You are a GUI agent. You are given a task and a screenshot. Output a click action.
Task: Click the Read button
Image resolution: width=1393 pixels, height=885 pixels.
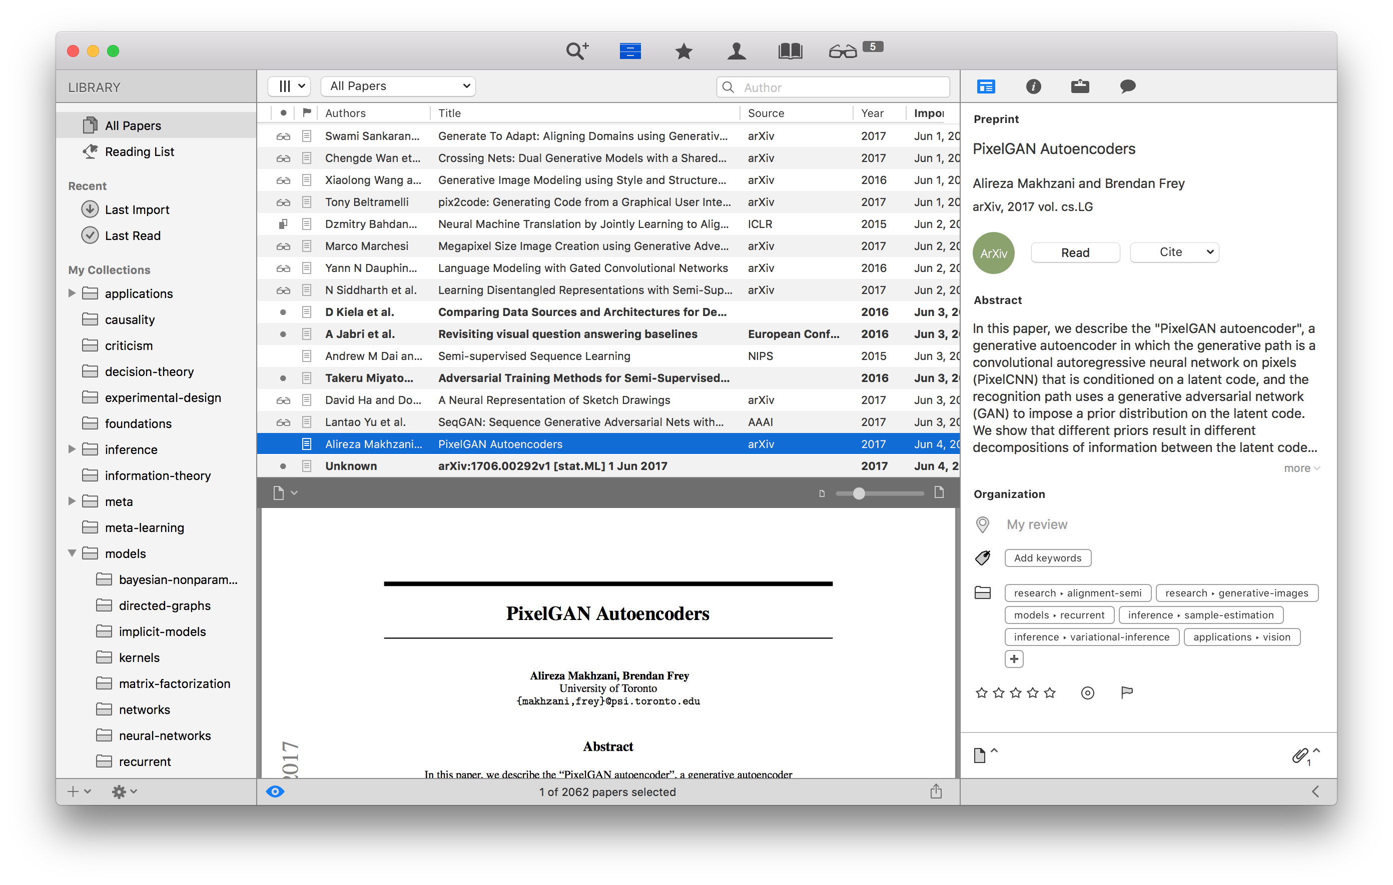[x=1075, y=252]
